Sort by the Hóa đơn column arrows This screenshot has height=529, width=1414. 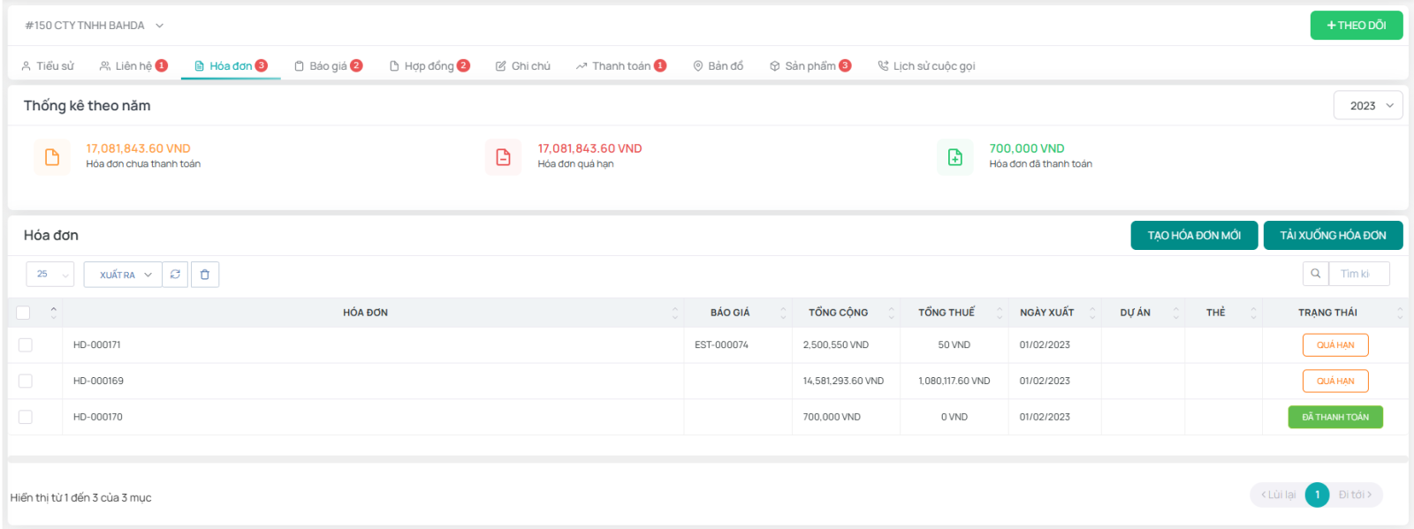coord(675,313)
